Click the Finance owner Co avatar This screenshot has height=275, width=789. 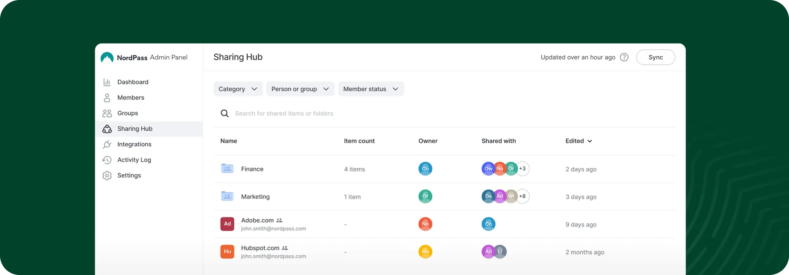click(x=425, y=169)
